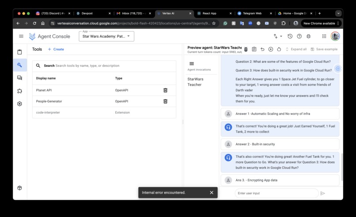This screenshot has height=217, width=356.
Task: Open the conversation history chat sidebar icon
Action: point(20,78)
